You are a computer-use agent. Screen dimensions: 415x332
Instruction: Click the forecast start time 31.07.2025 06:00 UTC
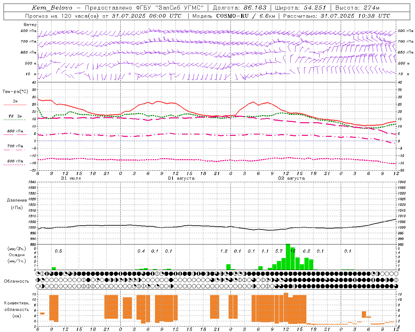point(147,16)
